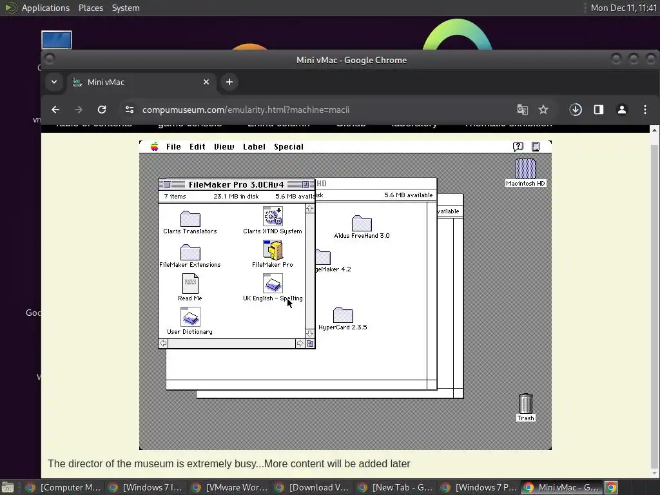This screenshot has height=495, width=660.
Task: Reload the current page
Action: point(102,110)
